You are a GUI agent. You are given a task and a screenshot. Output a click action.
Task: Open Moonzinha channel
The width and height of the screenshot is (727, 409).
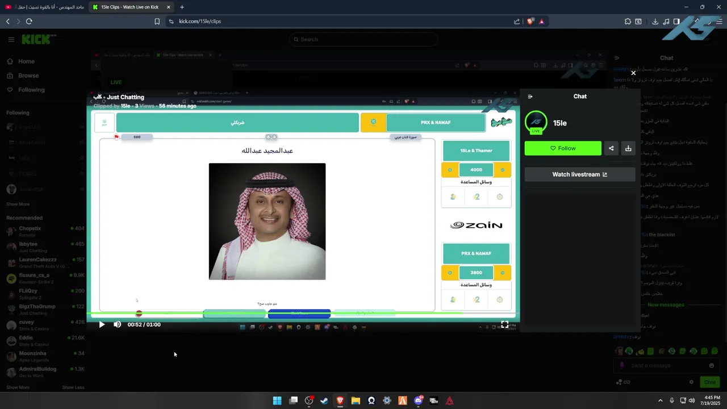coord(45,356)
